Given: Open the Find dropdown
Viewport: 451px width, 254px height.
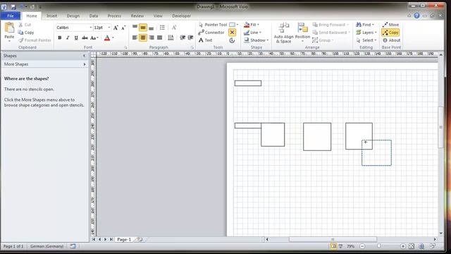Looking at the screenshot, I should 365,25.
